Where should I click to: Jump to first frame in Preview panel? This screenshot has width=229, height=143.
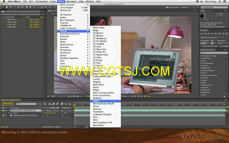[202, 34]
